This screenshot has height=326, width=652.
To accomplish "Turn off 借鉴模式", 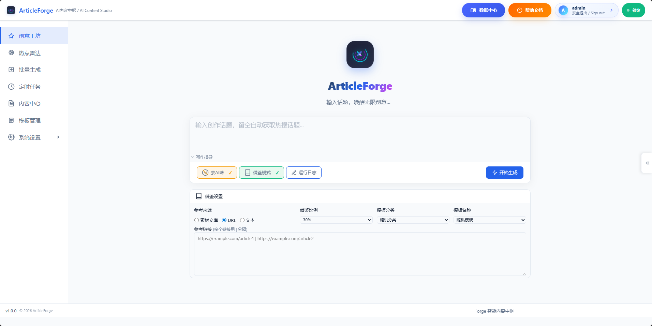I will [x=261, y=173].
